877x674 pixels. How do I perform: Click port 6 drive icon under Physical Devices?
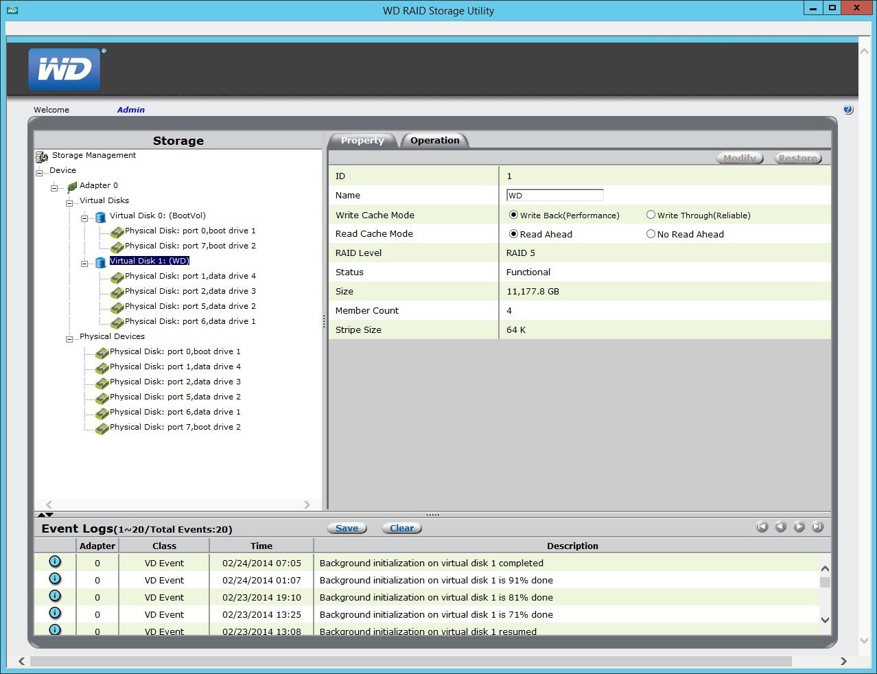pyautogui.click(x=102, y=414)
